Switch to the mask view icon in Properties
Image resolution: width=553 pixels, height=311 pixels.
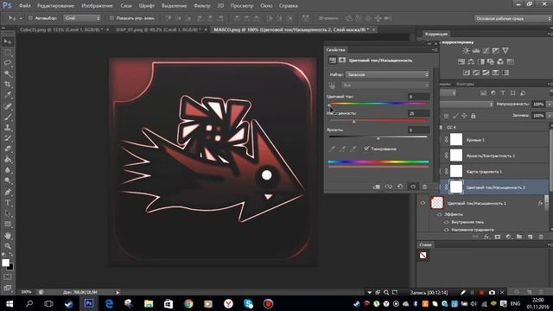[342, 60]
